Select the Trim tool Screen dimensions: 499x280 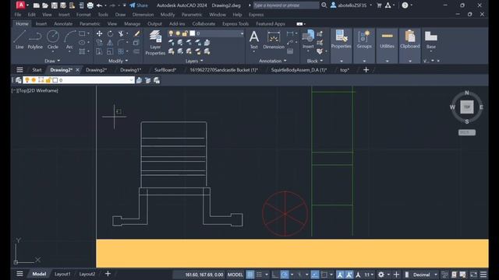click(x=121, y=33)
